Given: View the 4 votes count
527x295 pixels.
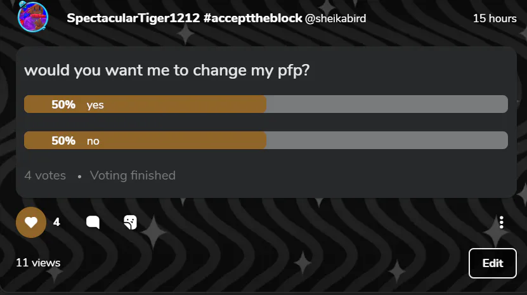Looking at the screenshot, I should click(x=45, y=176).
